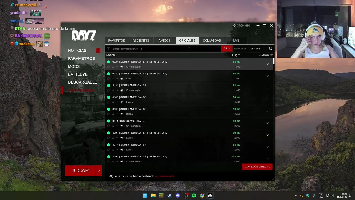Favorite server 3911 with its star
Image resolution: width=355 pixels, height=200 pixels.
(x=108, y=126)
